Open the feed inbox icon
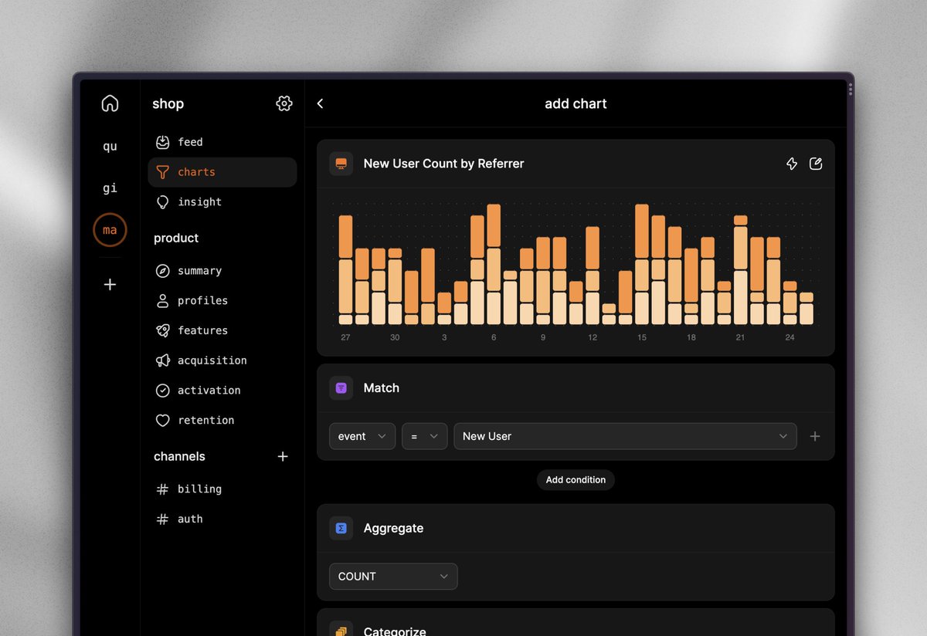Screen dimensions: 927x636 (x=162, y=142)
